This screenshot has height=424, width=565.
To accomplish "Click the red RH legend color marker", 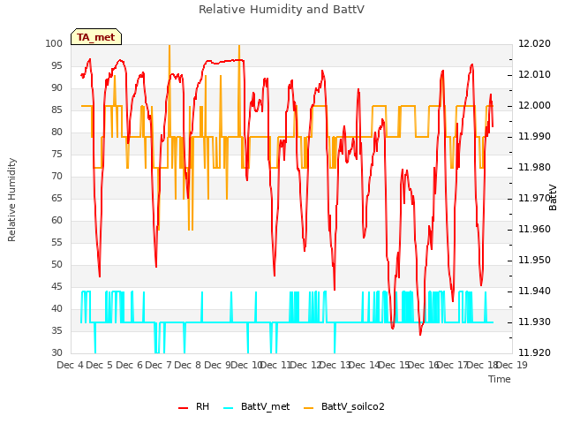I will click(183, 408).
